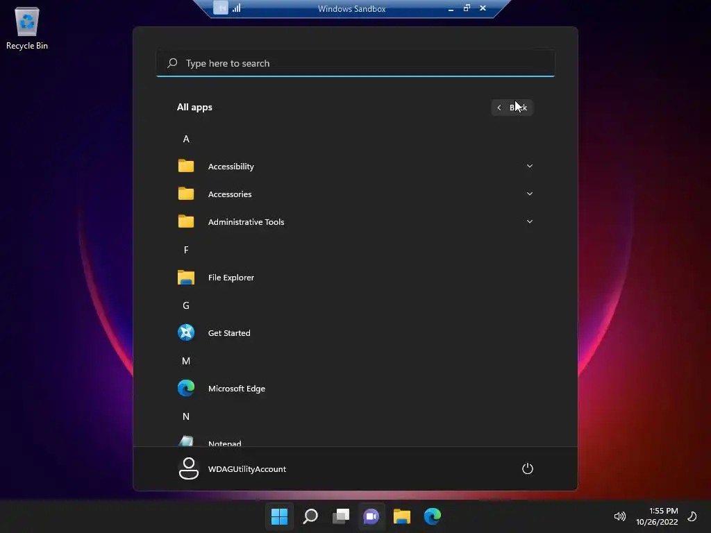Viewport: 711px width, 533px height.
Task: Click the pin icon on Sandbox bar
Action: (x=221, y=8)
